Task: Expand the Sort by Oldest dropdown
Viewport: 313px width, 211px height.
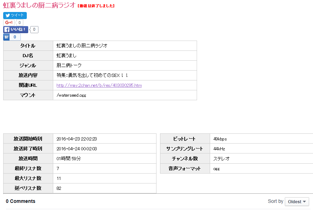Action: point(296,201)
